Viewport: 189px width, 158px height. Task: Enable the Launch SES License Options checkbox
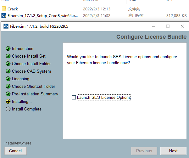(x=74, y=98)
